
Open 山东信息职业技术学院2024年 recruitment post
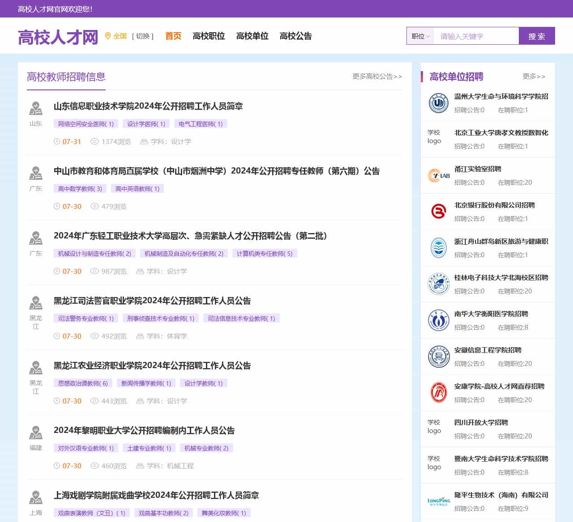click(148, 106)
